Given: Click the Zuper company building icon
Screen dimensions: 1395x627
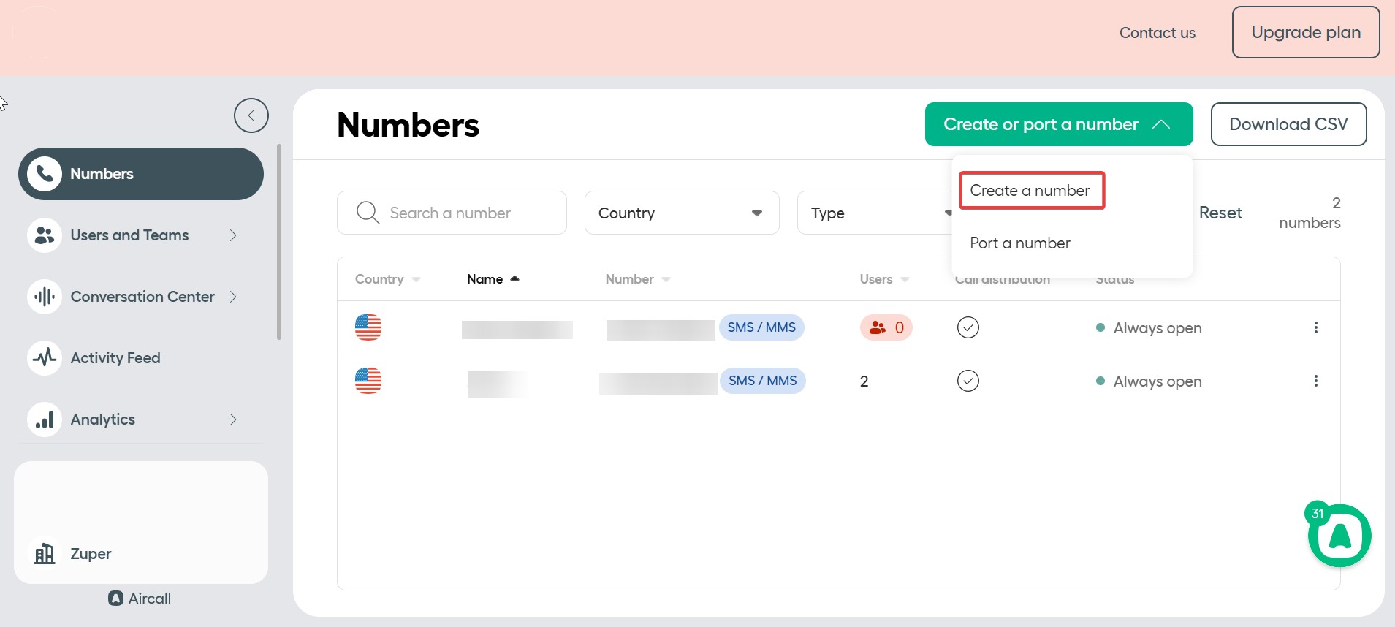Looking at the screenshot, I should [x=45, y=554].
